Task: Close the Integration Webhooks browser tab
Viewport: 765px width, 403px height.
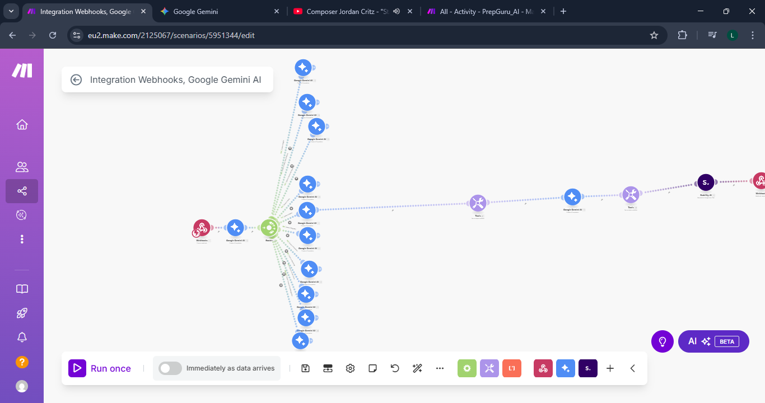Action: 143,11
